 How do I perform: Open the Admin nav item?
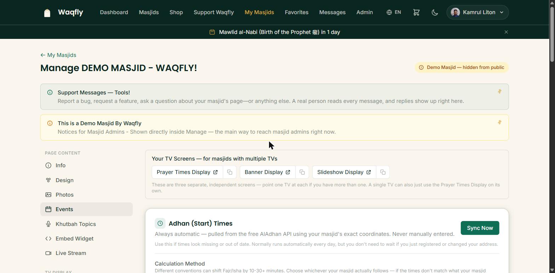click(365, 12)
